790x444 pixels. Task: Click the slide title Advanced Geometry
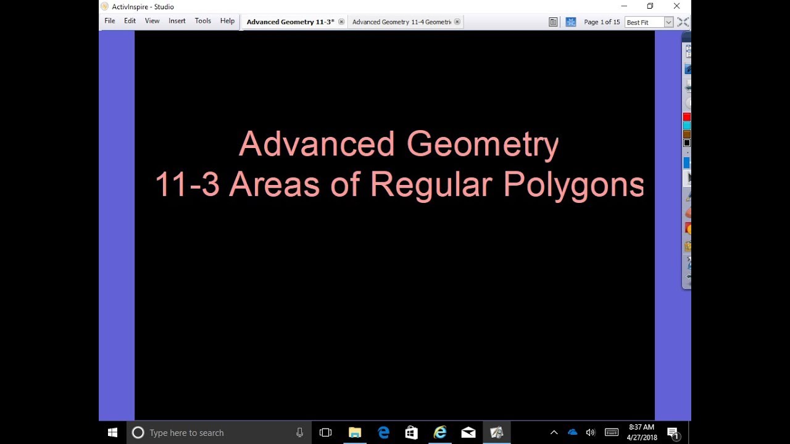pyautogui.click(x=399, y=144)
